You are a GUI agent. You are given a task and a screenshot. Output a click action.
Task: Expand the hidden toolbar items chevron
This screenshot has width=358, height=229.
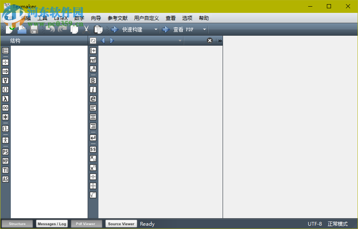point(220,41)
